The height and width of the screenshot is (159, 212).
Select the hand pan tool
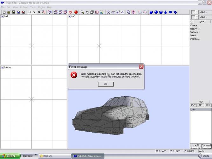[87, 12]
